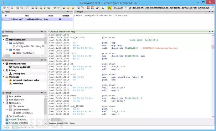The height and width of the screenshot is (131, 216).
Task: Open Incorrect checksum value warning
Action: click(26, 80)
